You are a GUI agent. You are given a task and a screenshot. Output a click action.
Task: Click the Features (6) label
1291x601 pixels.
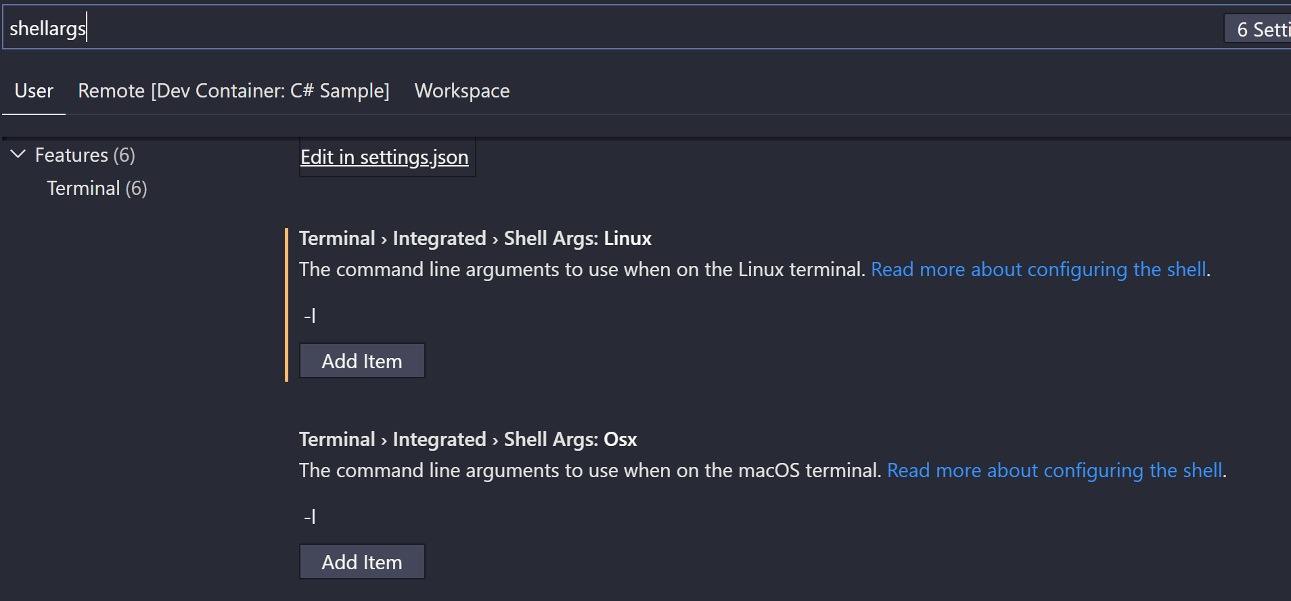[85, 154]
